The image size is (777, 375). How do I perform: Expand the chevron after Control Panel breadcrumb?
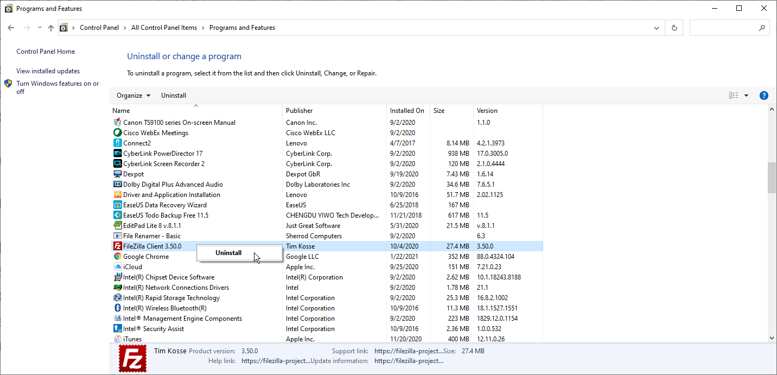point(125,28)
